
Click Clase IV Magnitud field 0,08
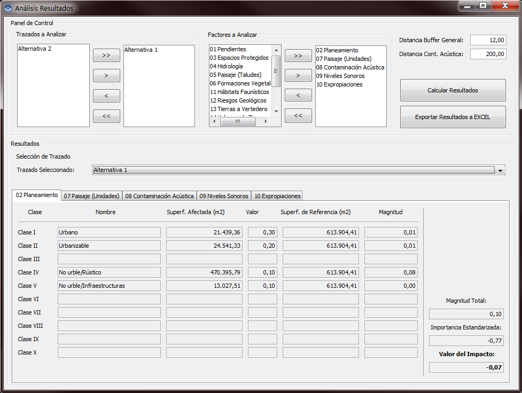[391, 272]
